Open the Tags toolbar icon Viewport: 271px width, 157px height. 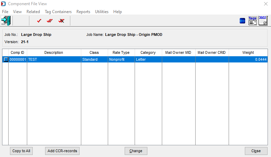click(x=252, y=21)
